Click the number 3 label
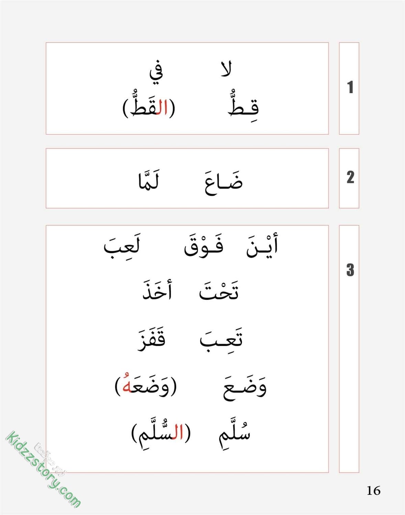 [x=350, y=270]
